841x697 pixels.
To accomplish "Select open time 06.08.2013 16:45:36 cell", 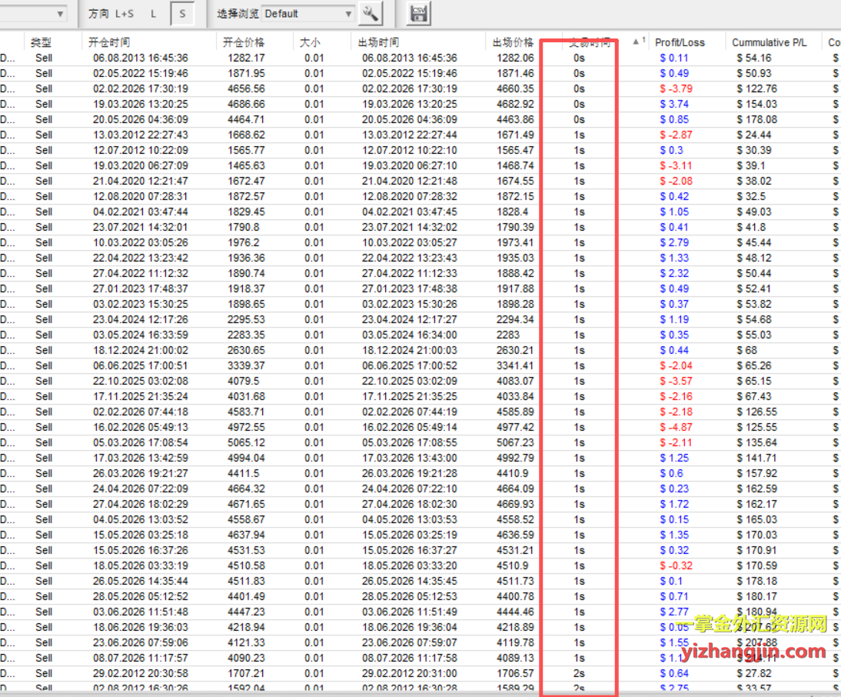I will (x=141, y=58).
